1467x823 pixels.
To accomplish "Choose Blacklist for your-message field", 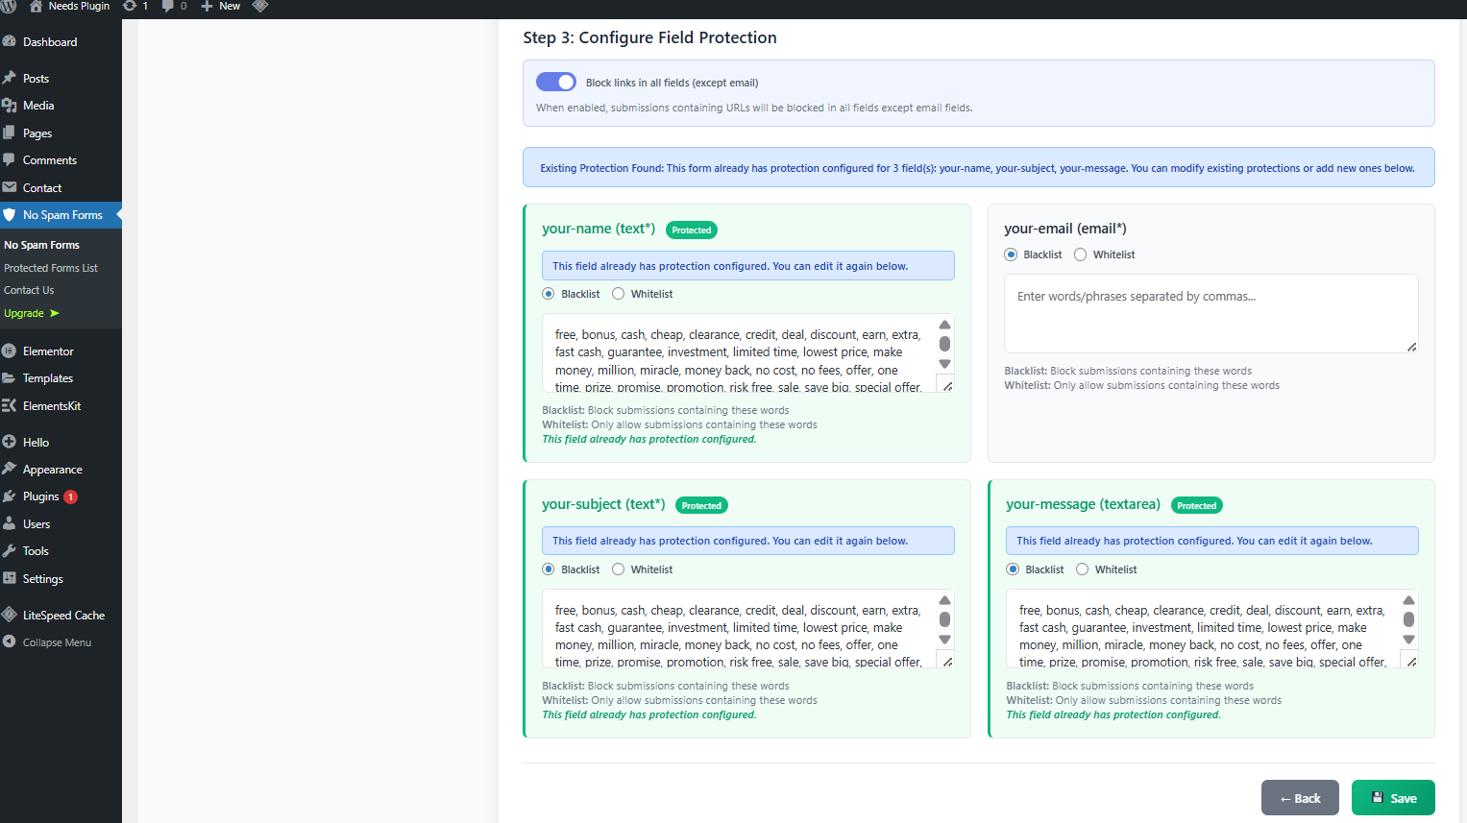I will tap(1013, 569).
